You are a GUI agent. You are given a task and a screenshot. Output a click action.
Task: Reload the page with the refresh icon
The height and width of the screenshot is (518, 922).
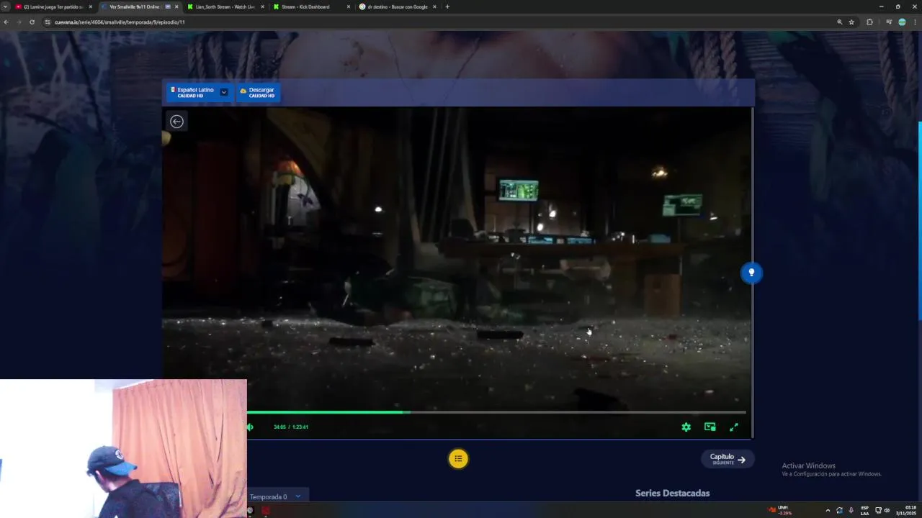coord(32,22)
